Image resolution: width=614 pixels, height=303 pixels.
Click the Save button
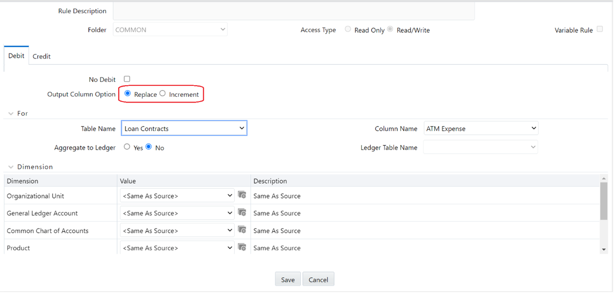tap(287, 279)
